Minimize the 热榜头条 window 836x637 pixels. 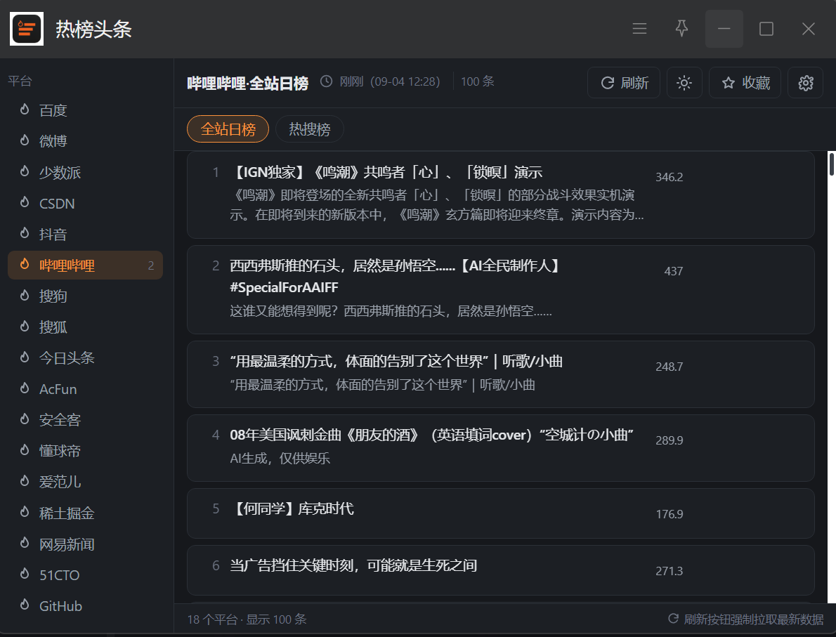tap(724, 29)
